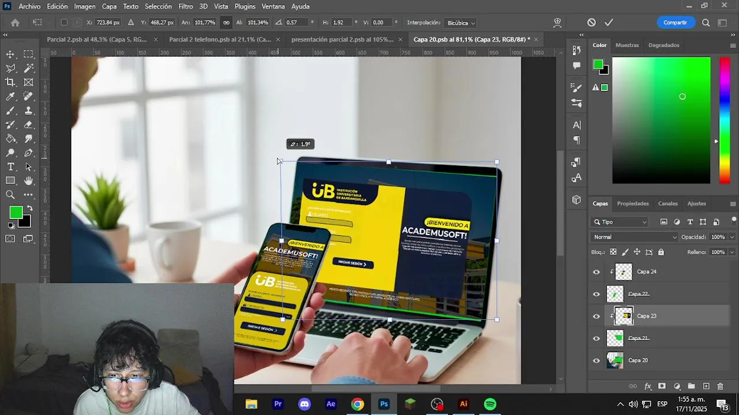The height and width of the screenshot is (415, 739).
Task: Delete layer with the trash icon
Action: pos(720,386)
